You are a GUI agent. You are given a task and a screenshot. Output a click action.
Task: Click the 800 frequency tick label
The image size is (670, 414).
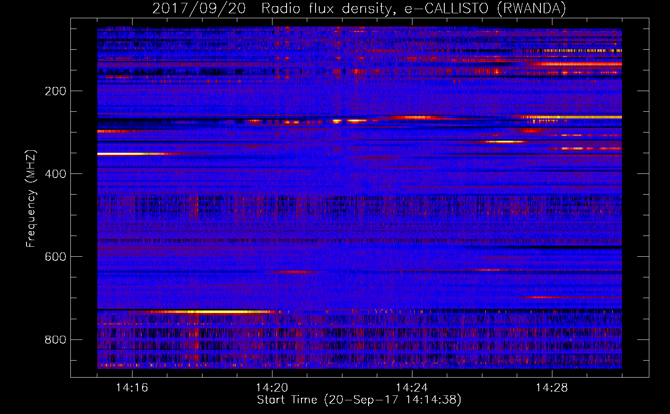55,339
